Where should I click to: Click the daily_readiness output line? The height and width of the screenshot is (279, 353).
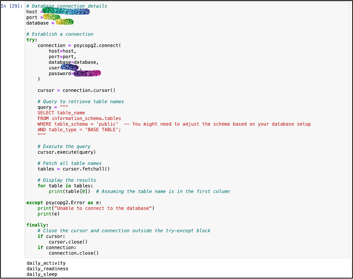coord(47,268)
